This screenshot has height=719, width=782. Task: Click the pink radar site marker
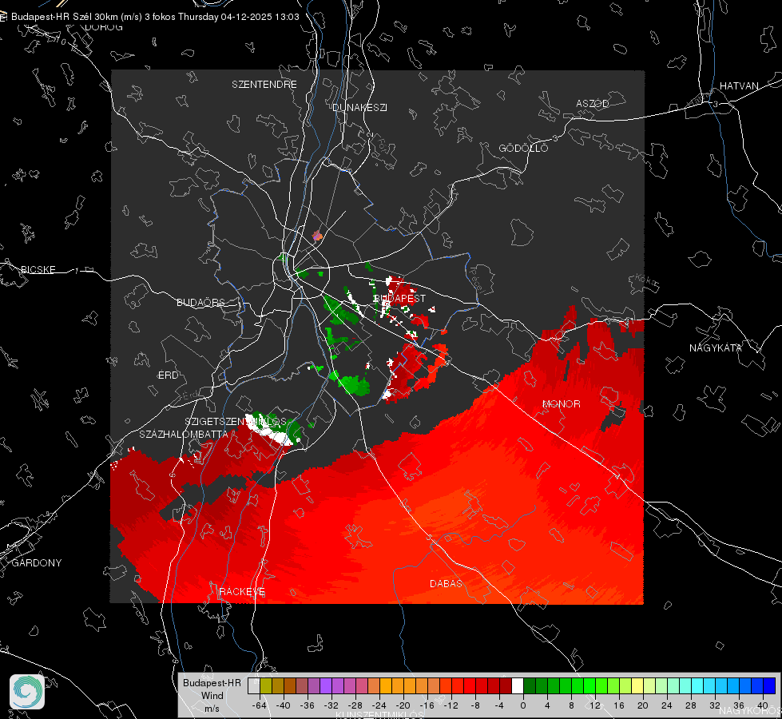point(317,236)
